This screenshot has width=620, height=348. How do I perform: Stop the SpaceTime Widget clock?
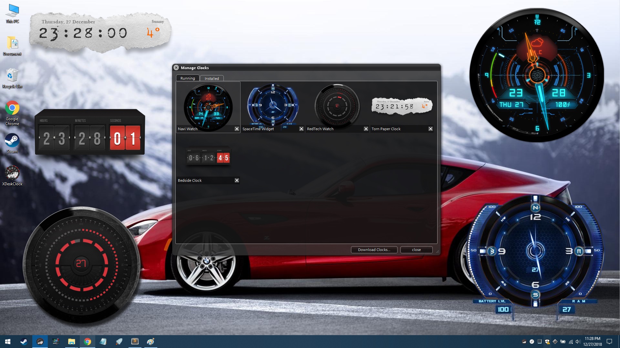302,129
